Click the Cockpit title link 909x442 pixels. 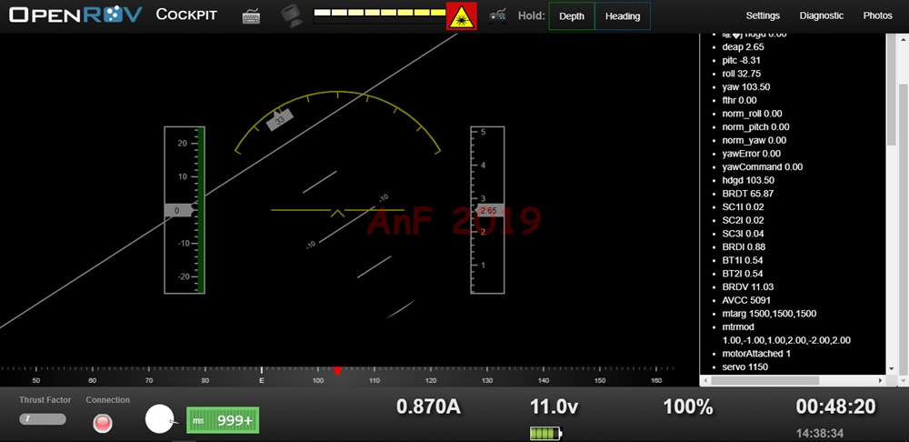(x=186, y=15)
